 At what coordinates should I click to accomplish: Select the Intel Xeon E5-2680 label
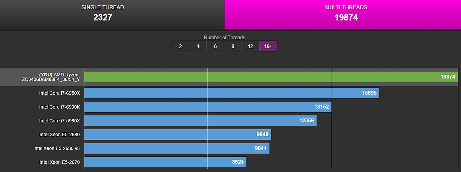point(60,134)
